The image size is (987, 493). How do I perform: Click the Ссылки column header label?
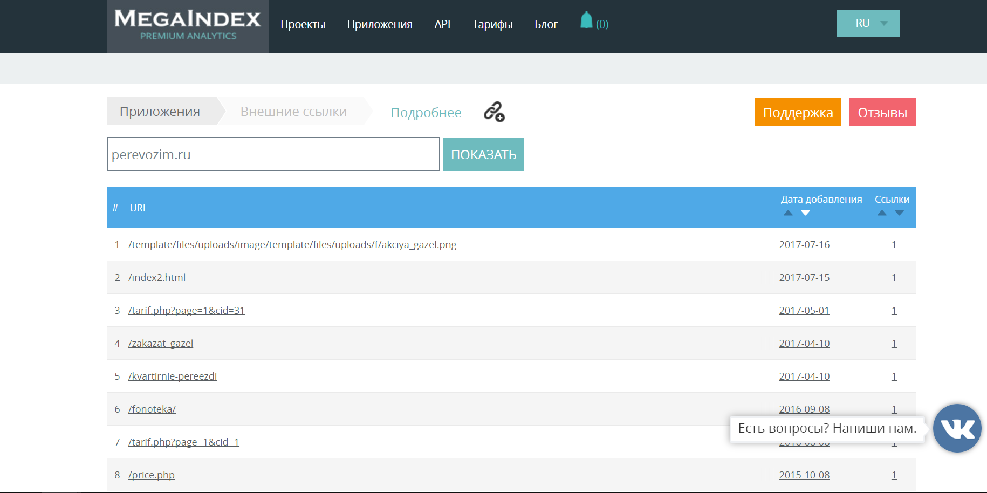pyautogui.click(x=892, y=200)
